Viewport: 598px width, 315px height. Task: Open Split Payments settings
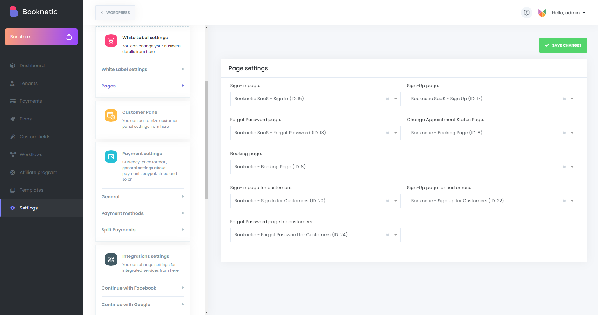tap(143, 230)
